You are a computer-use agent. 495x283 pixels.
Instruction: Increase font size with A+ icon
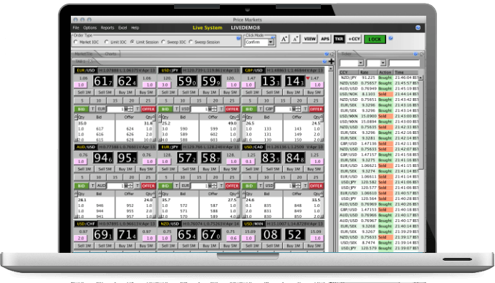tap(284, 39)
